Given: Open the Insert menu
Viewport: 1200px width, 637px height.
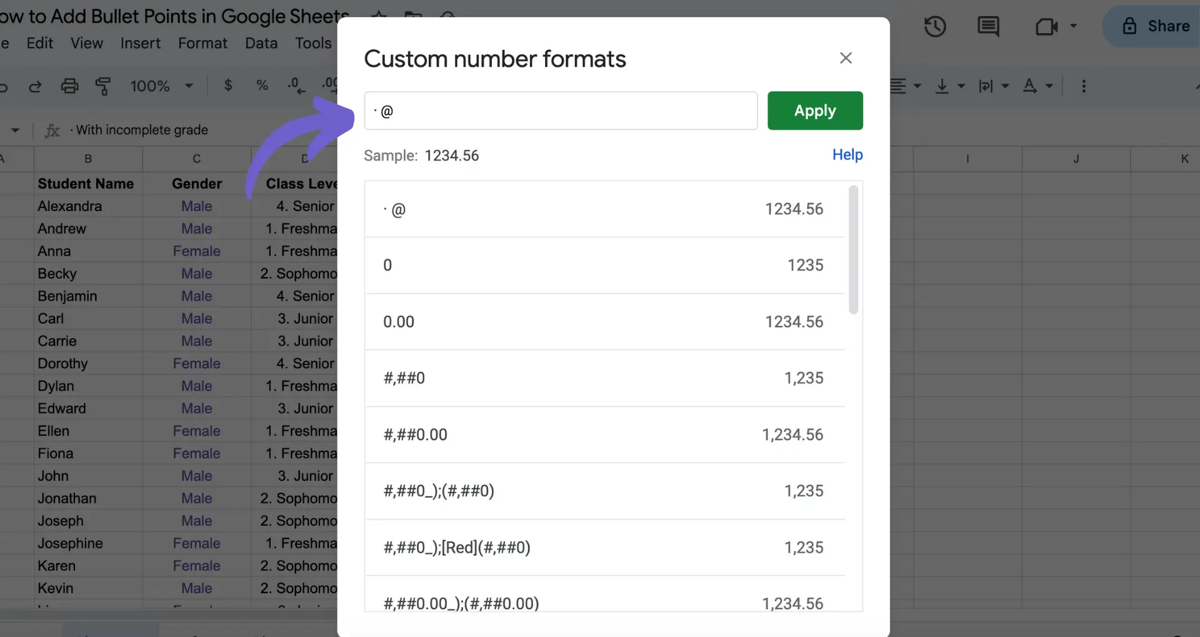Looking at the screenshot, I should point(140,43).
